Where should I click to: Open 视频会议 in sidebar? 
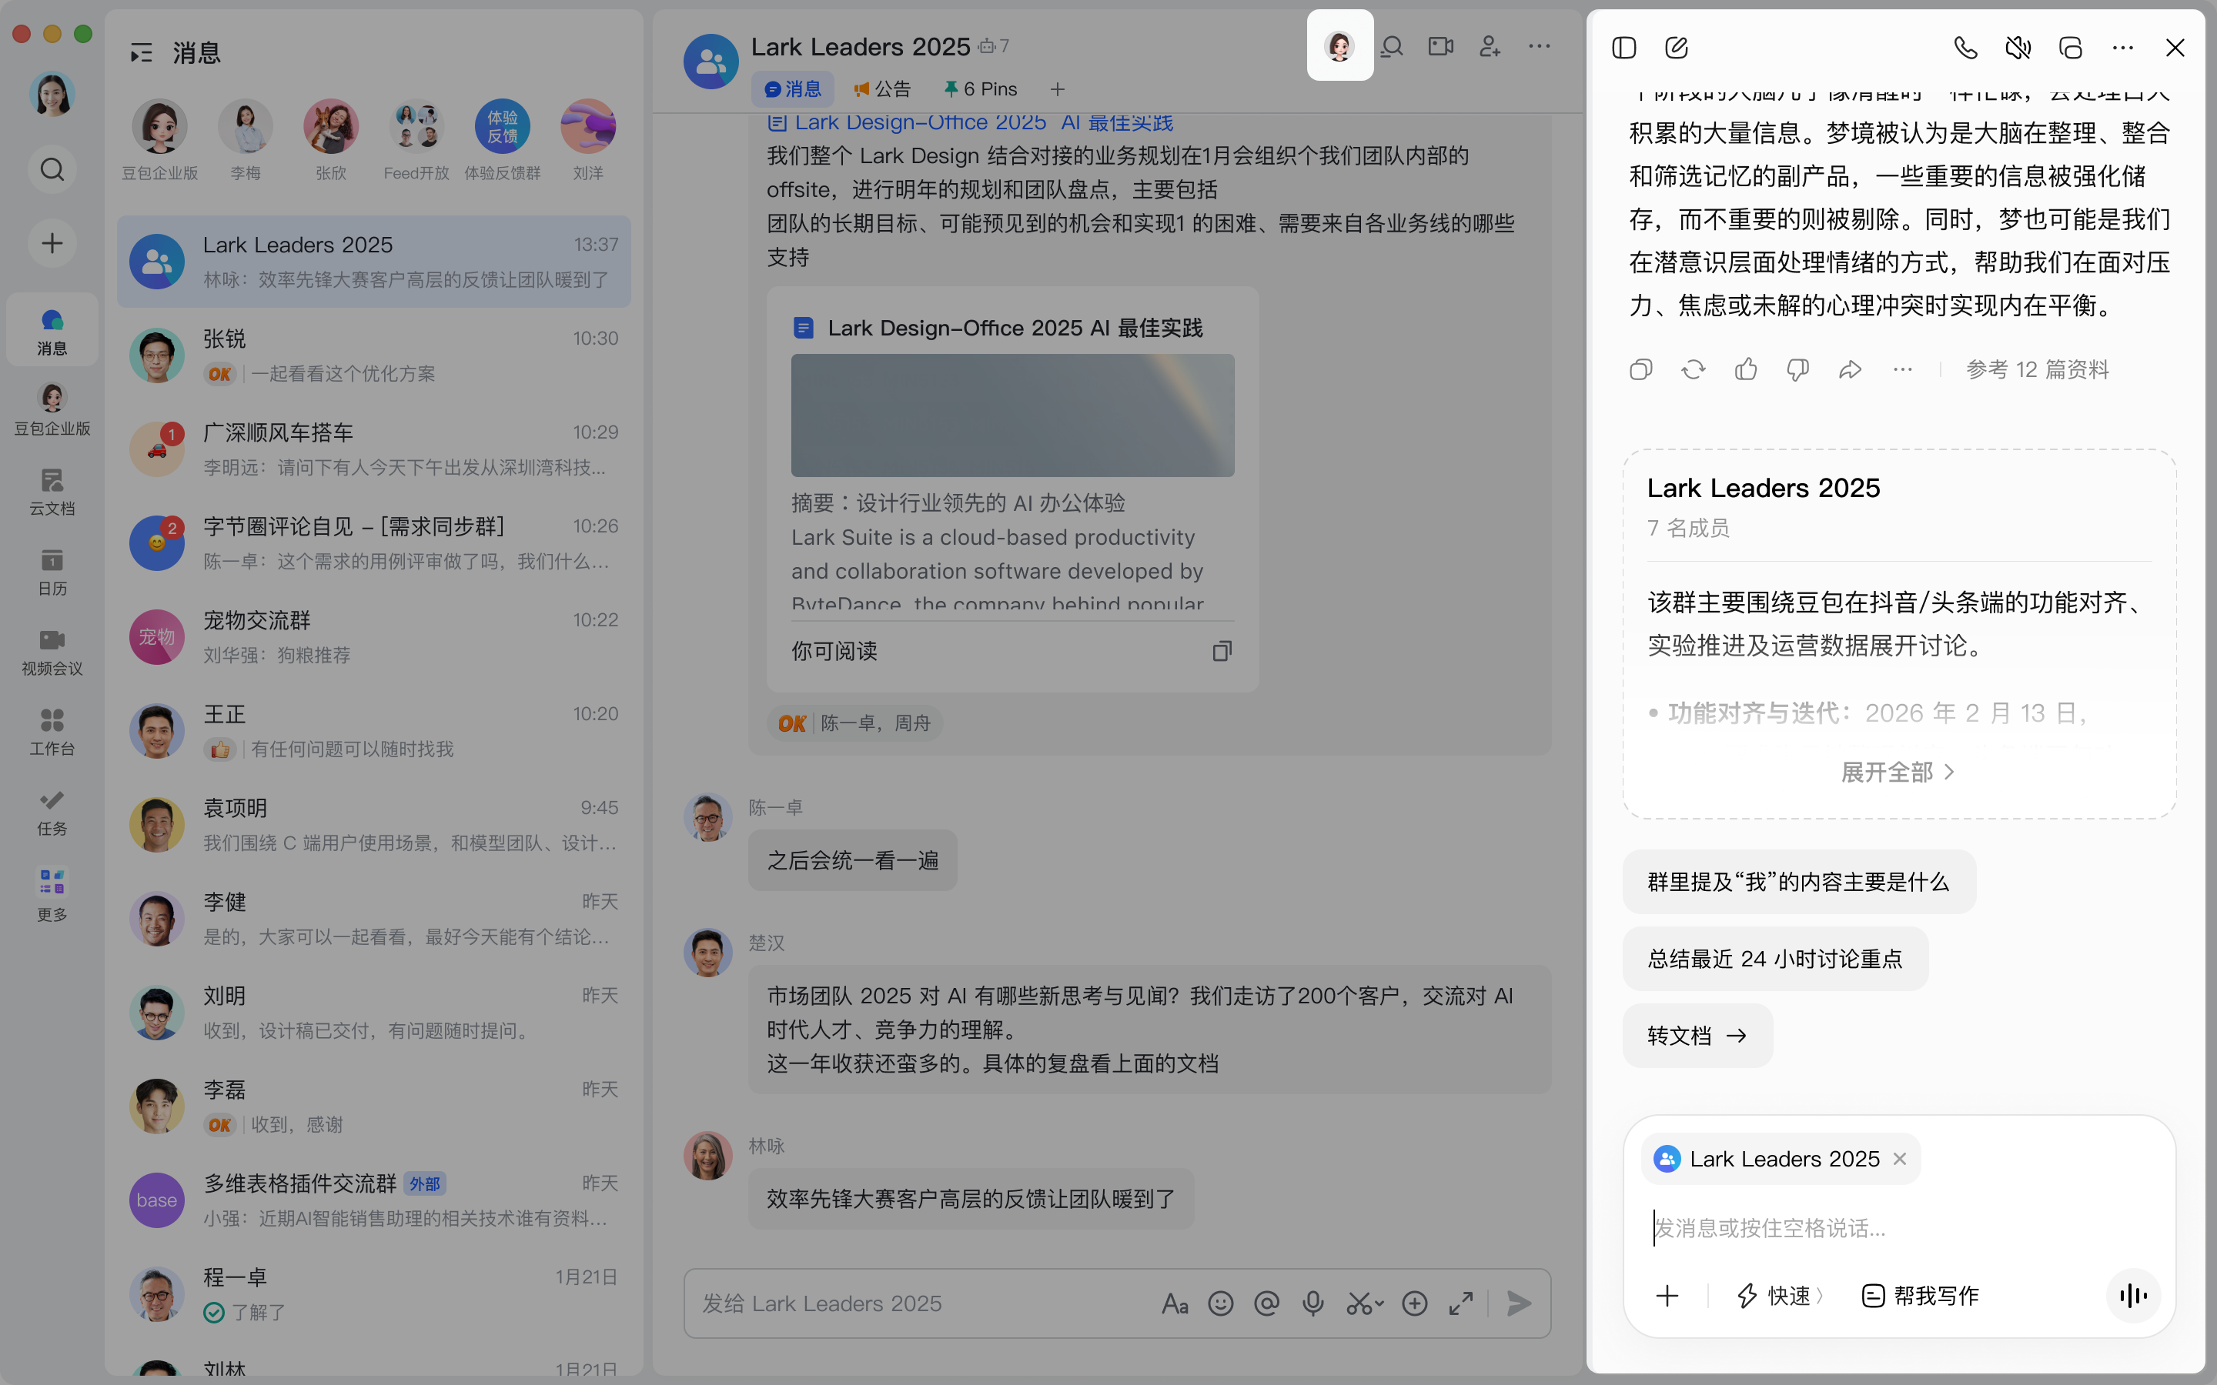(52, 652)
